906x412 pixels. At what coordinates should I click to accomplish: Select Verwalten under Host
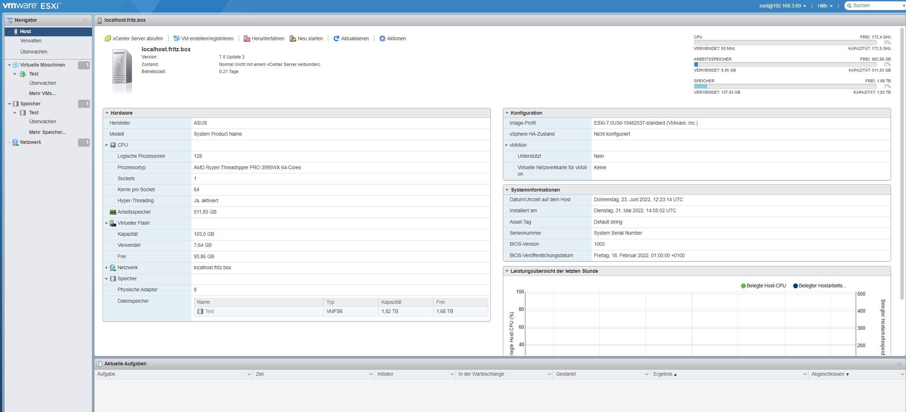pyautogui.click(x=31, y=41)
